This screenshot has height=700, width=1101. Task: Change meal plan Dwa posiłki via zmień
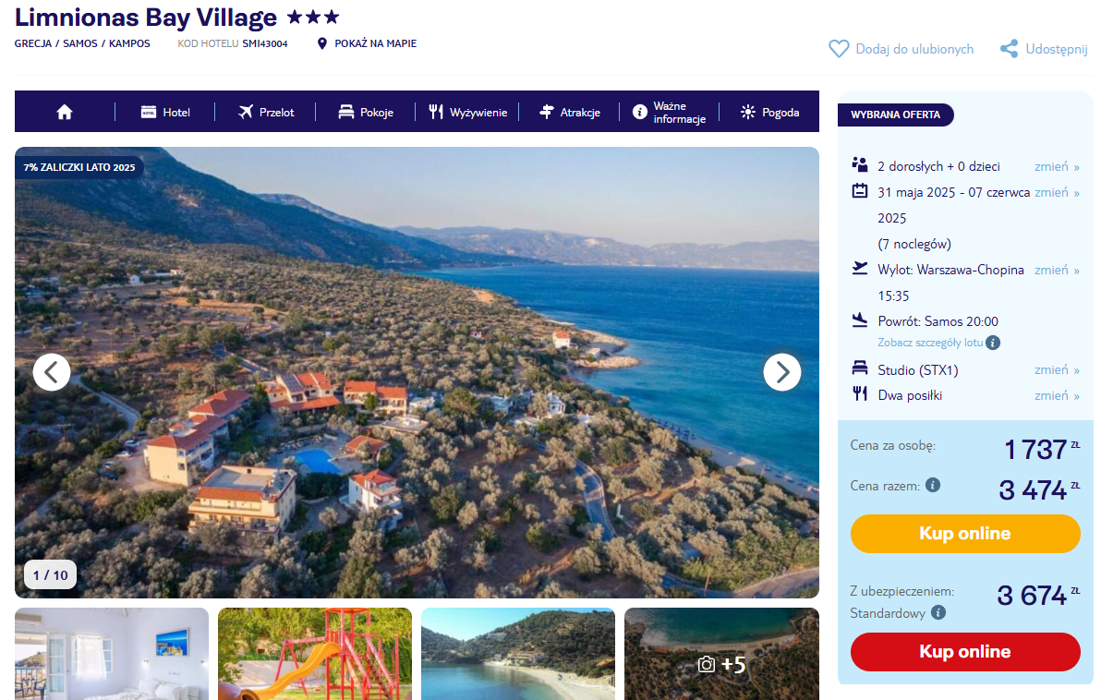coord(1057,395)
